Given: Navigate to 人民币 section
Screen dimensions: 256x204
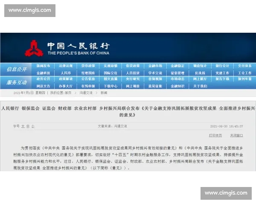Looking at the screenshot, I should tap(66, 73).
